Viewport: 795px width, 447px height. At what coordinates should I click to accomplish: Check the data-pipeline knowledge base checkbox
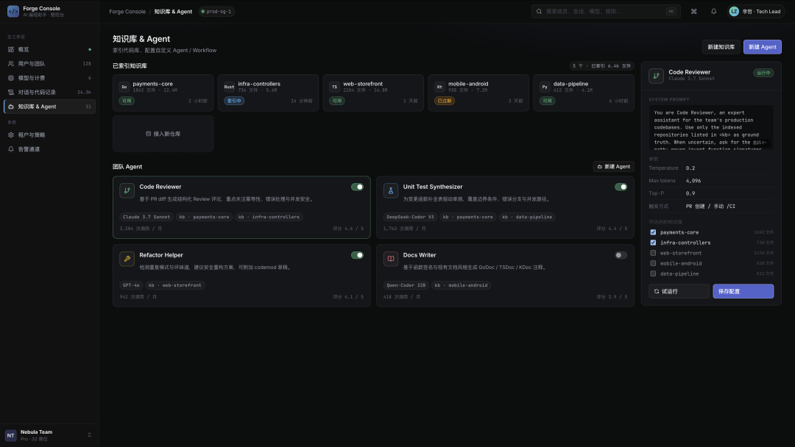653,274
